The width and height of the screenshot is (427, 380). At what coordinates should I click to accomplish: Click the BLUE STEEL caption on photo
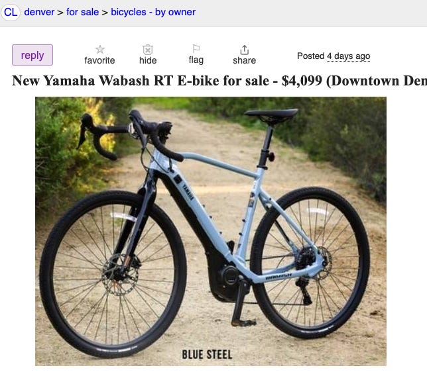pos(207,354)
